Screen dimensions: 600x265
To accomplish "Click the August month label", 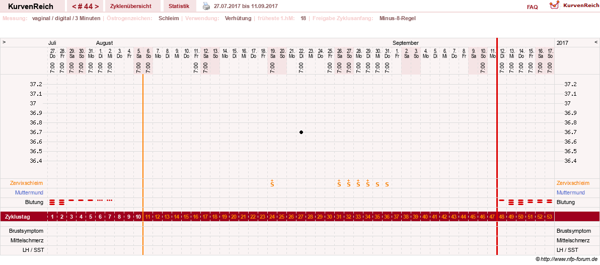I will pyautogui.click(x=105, y=43).
